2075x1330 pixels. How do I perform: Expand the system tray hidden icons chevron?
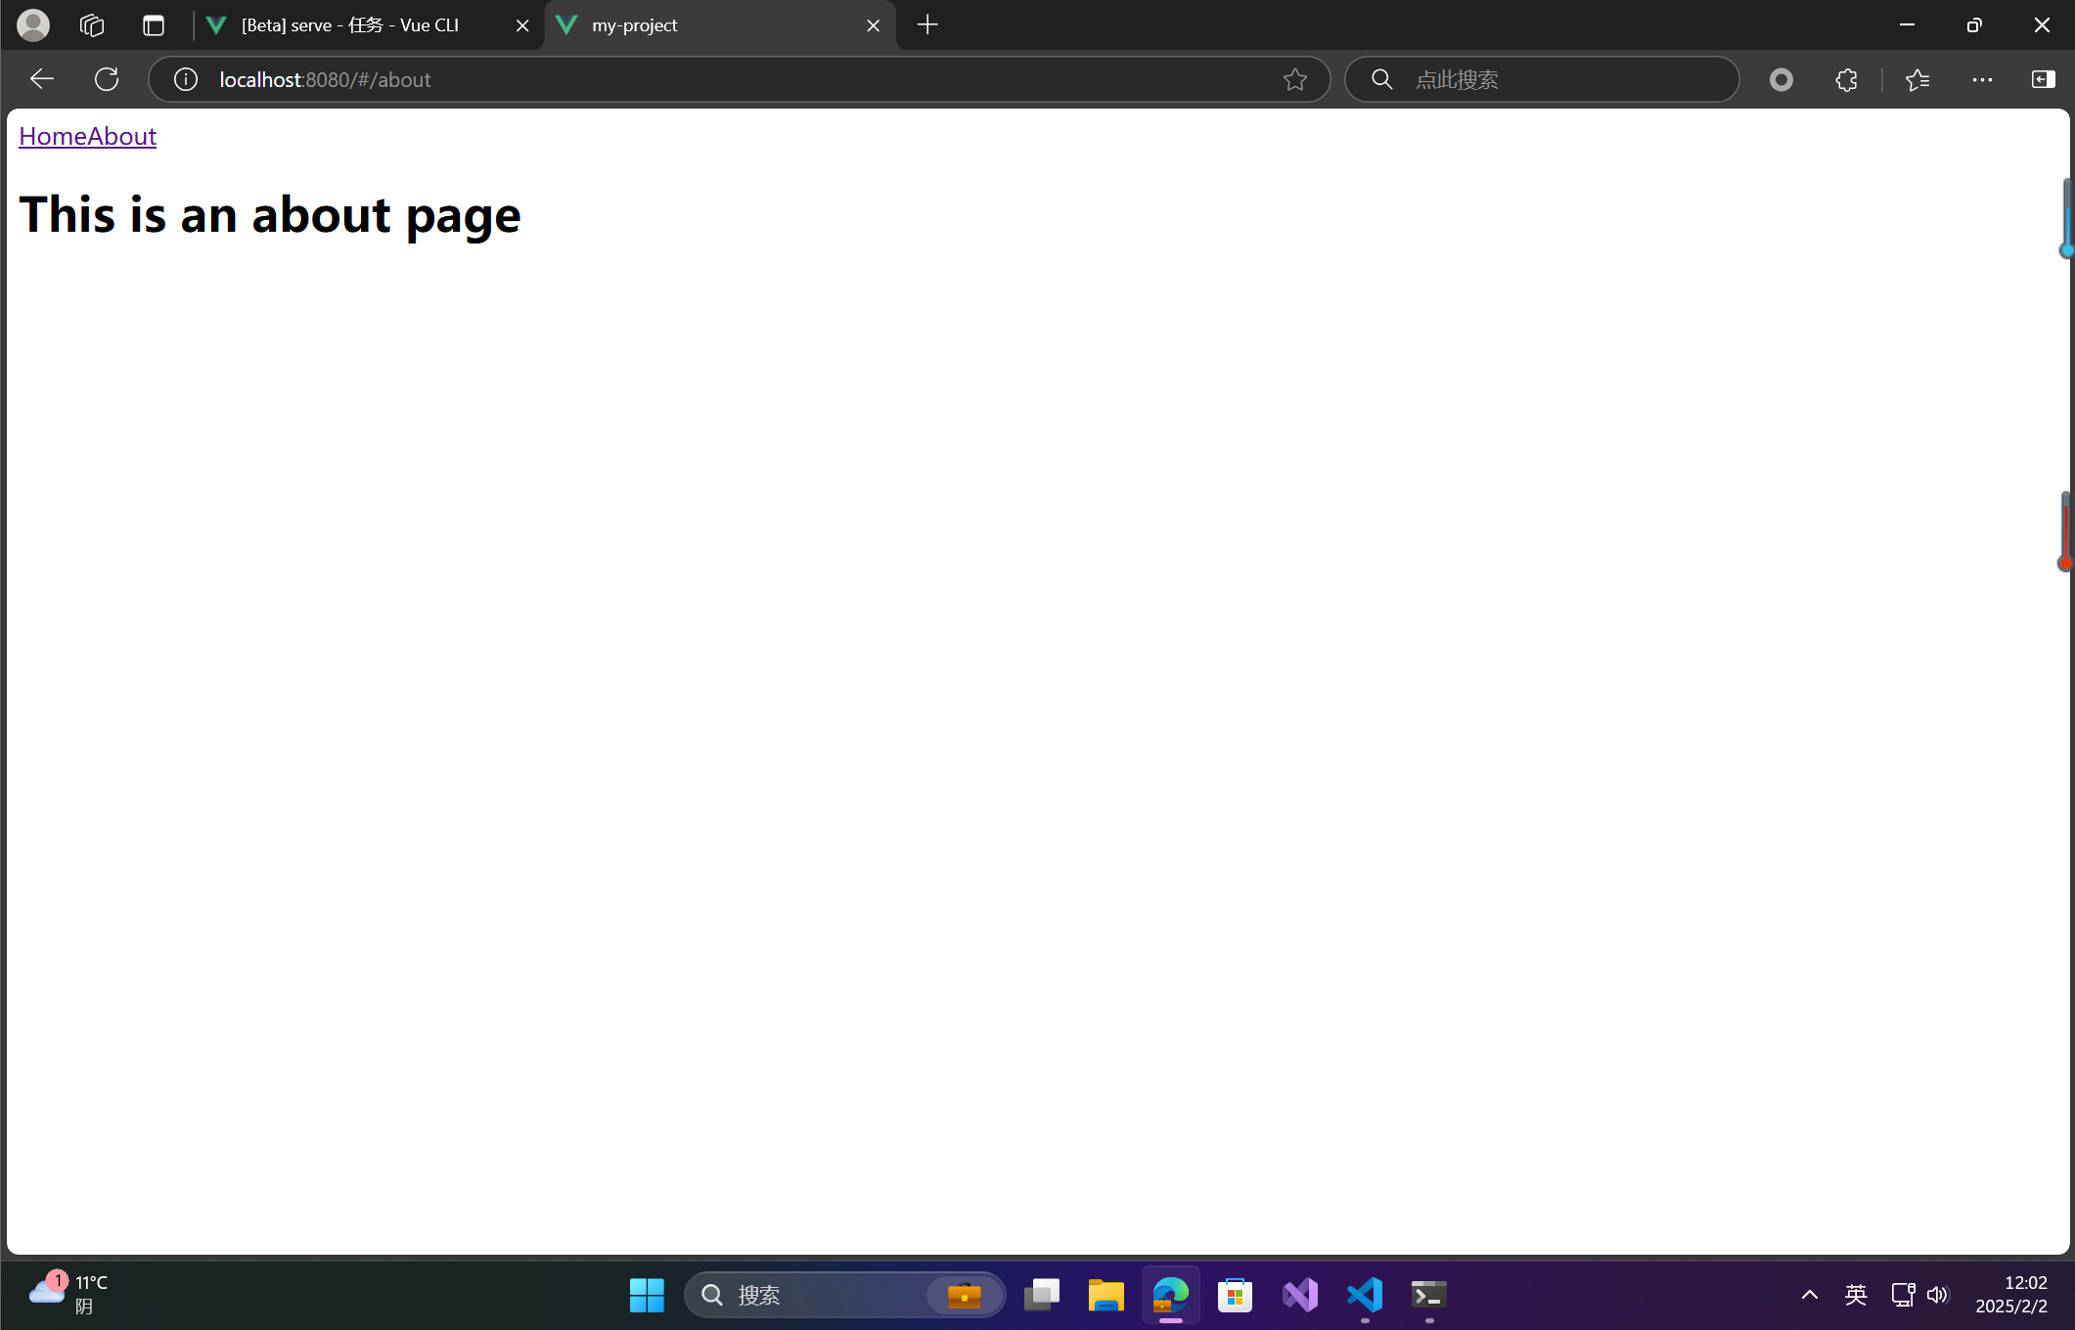[x=1809, y=1295]
